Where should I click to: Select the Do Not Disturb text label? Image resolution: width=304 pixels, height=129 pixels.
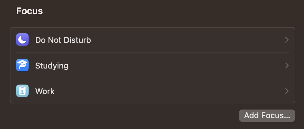coord(63,40)
